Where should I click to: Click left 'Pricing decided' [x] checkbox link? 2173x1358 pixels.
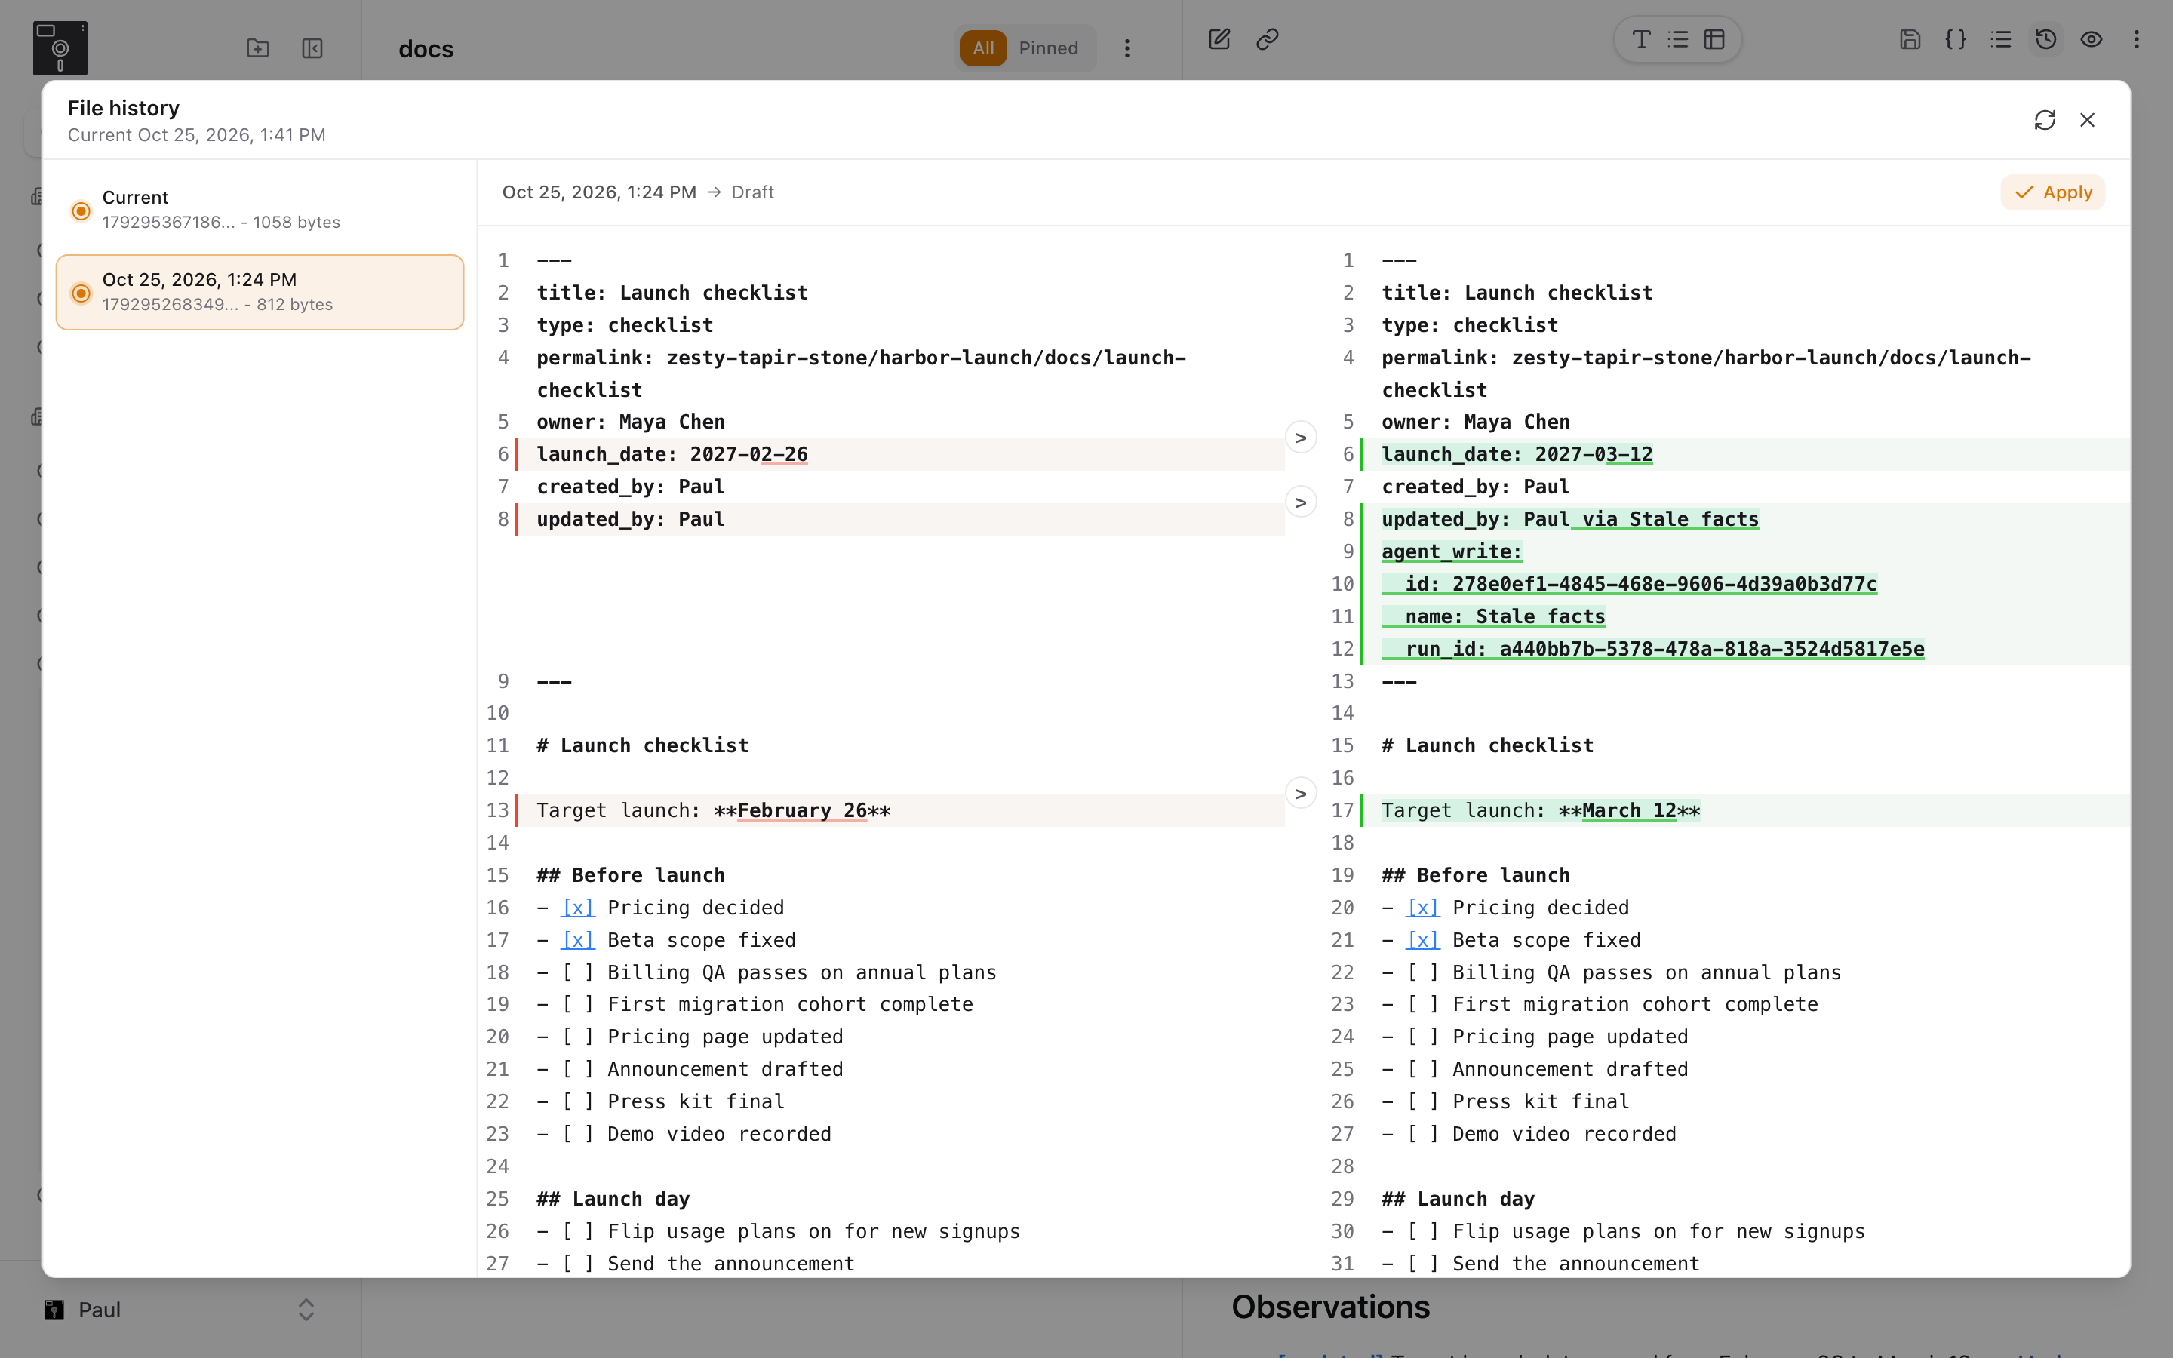point(577,907)
